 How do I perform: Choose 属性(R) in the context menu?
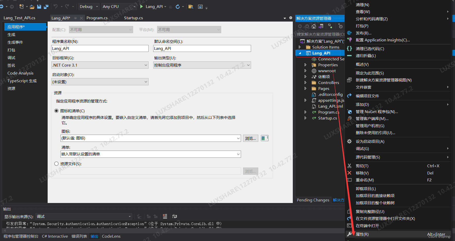click(398, 234)
